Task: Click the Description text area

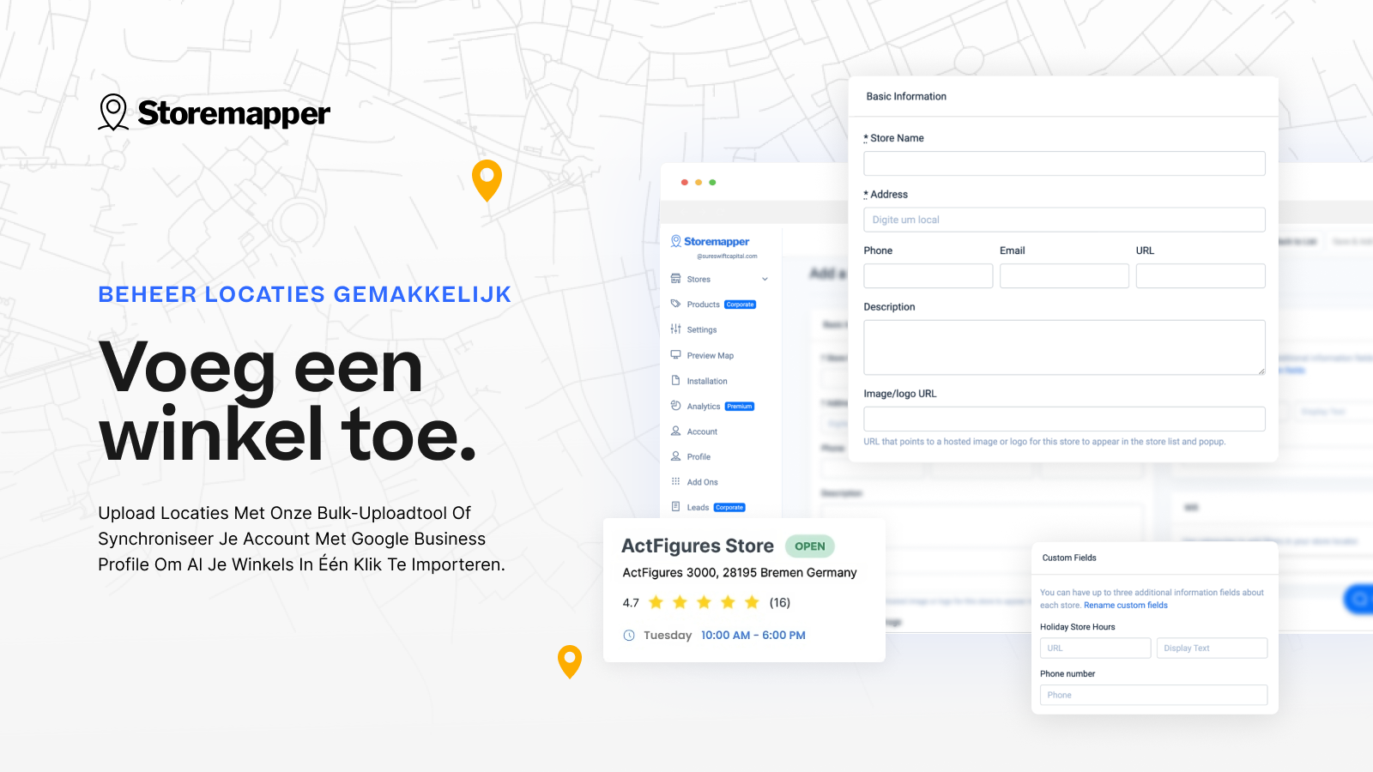Action: (x=1064, y=347)
